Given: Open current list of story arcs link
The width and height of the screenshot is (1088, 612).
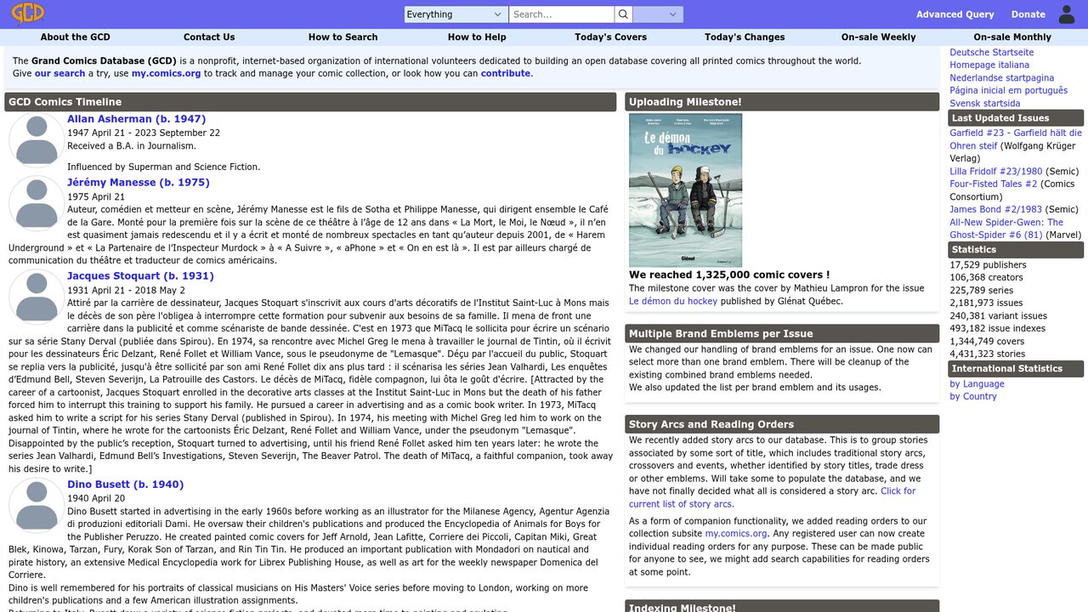Looking at the screenshot, I should tap(773, 497).
